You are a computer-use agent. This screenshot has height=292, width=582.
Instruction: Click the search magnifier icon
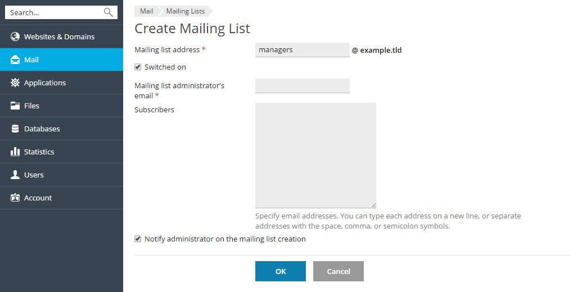click(x=109, y=12)
